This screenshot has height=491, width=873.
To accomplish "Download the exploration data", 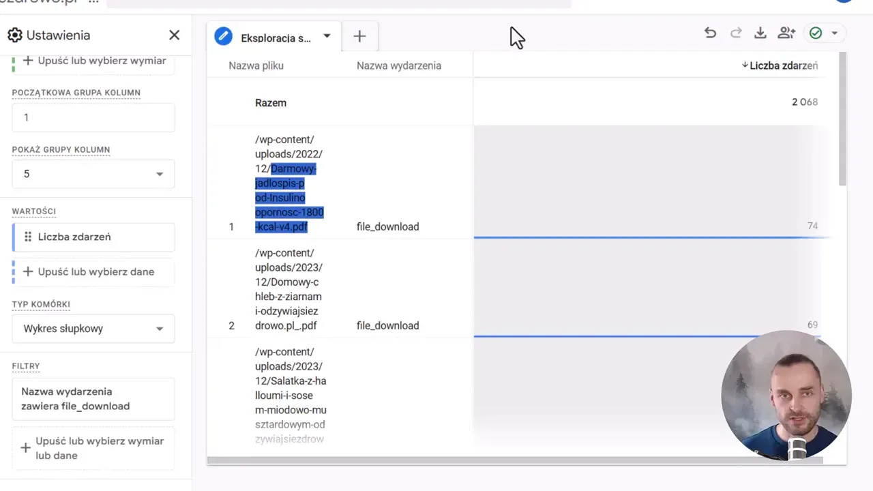I will coord(760,33).
